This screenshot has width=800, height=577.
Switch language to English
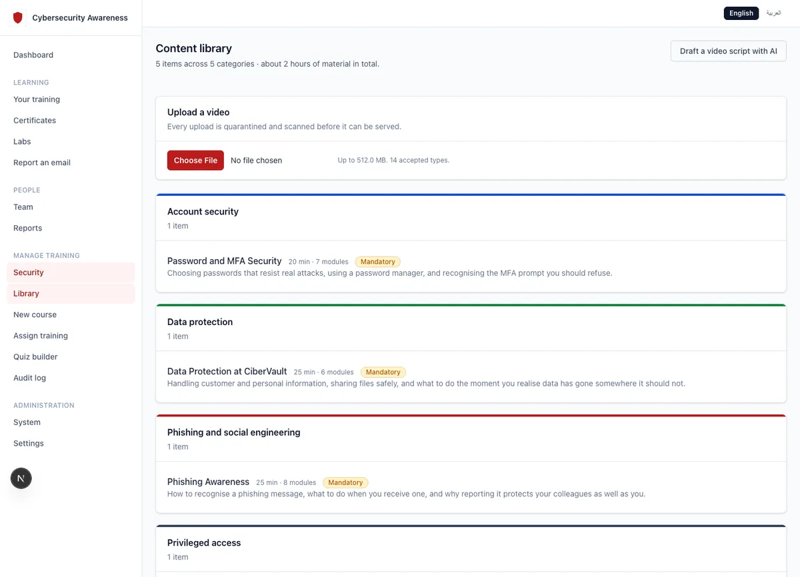pyautogui.click(x=741, y=13)
